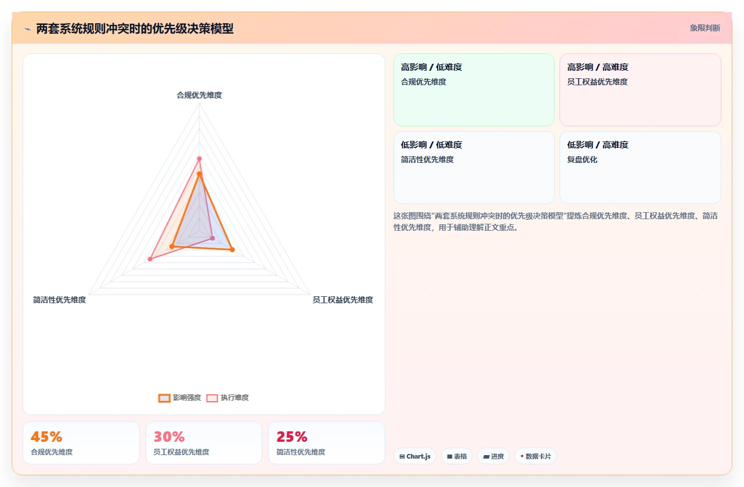Click the 复盘优化 text in quadrant card
This screenshot has height=487, width=744.
pyautogui.click(x=582, y=159)
